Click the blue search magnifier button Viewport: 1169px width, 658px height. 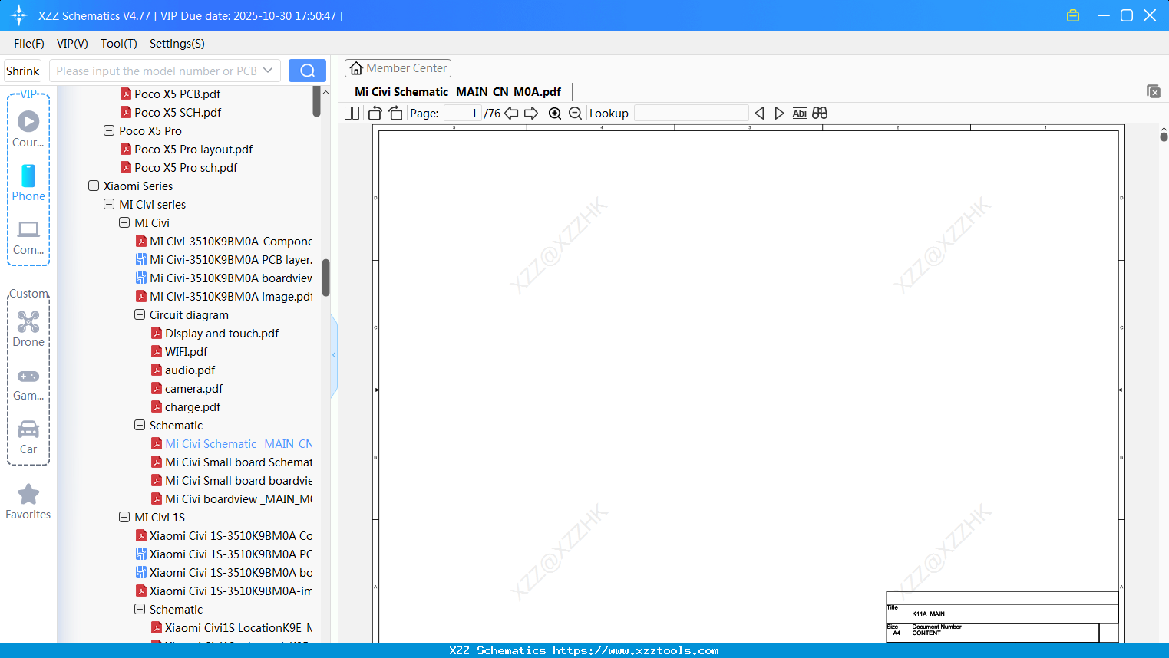pyautogui.click(x=307, y=71)
